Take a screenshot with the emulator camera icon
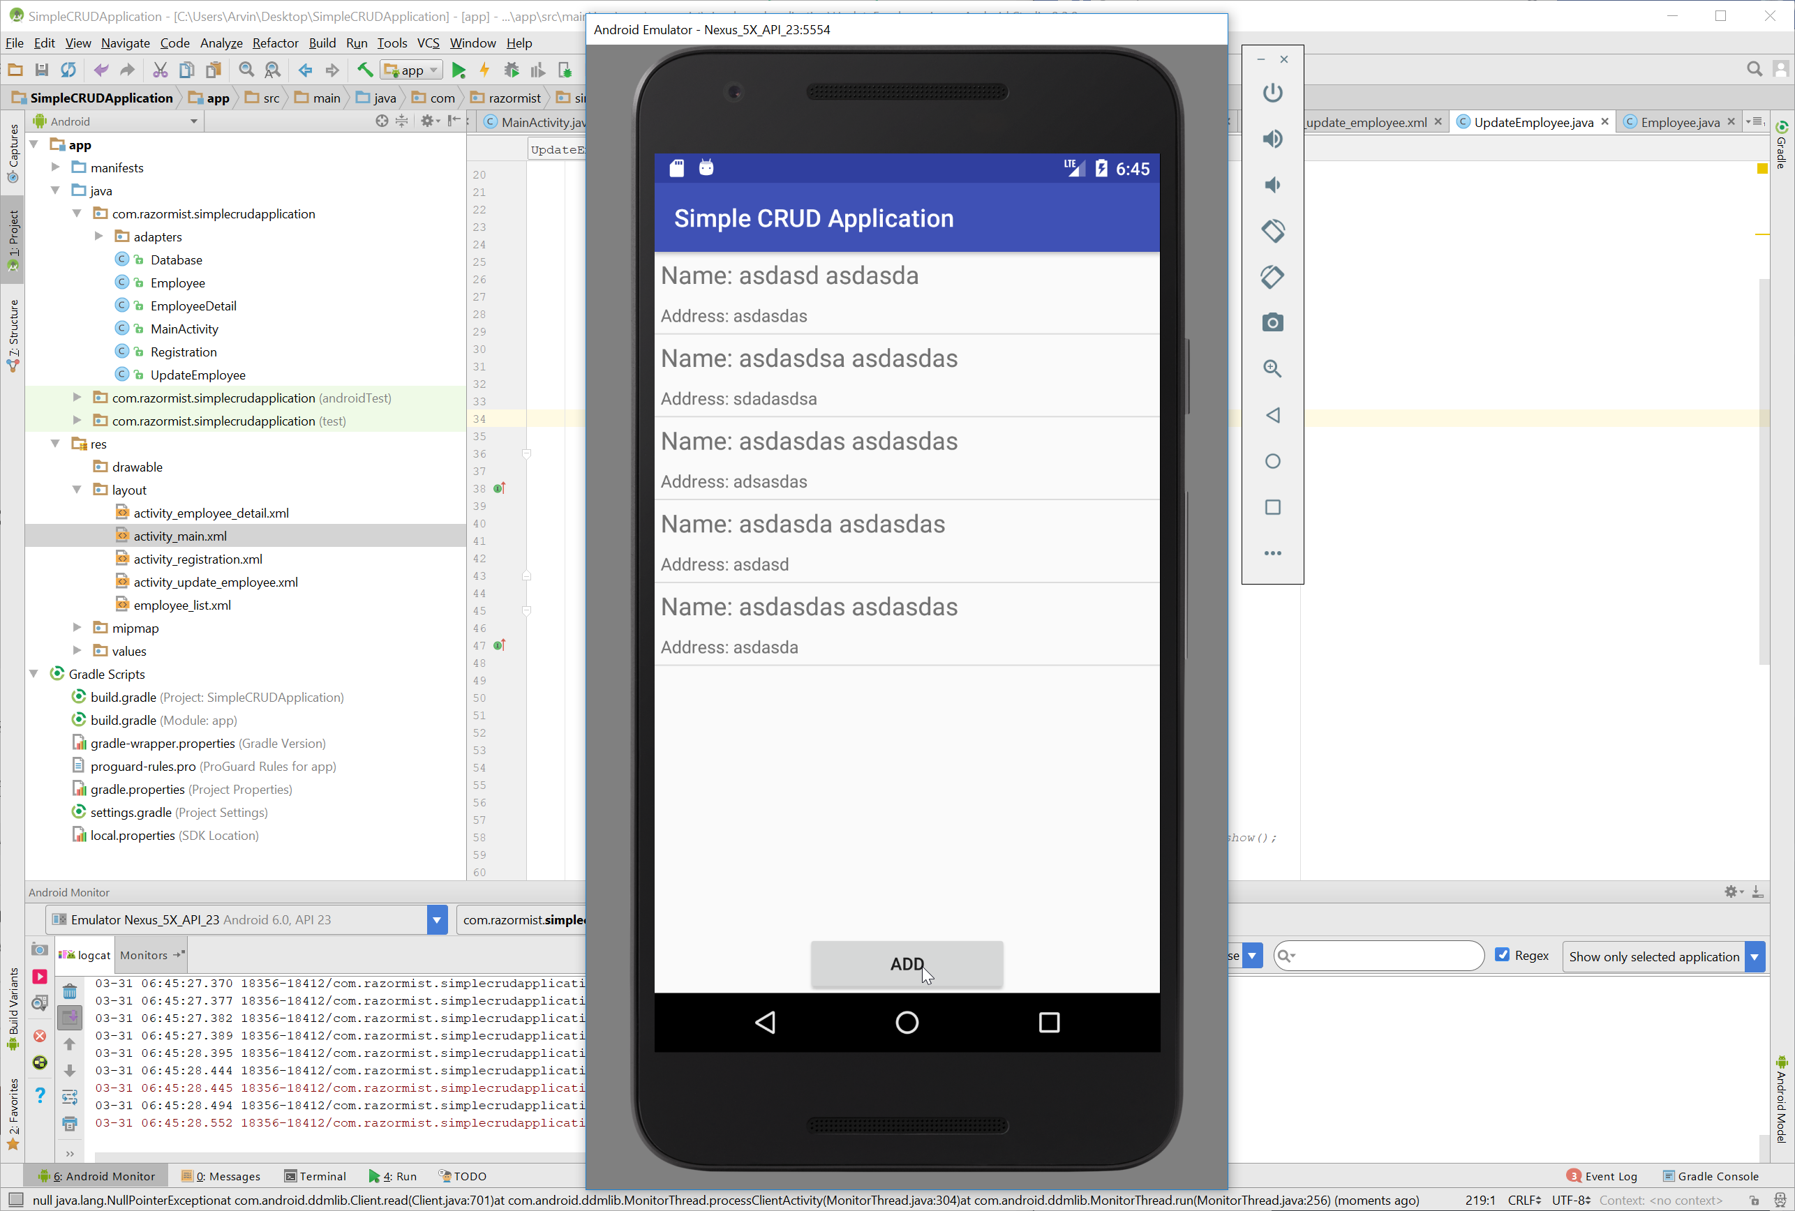This screenshot has width=1795, height=1211. pos(1272,322)
